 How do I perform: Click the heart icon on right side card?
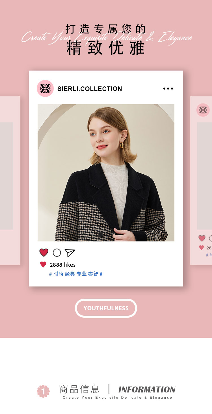coord(202,238)
